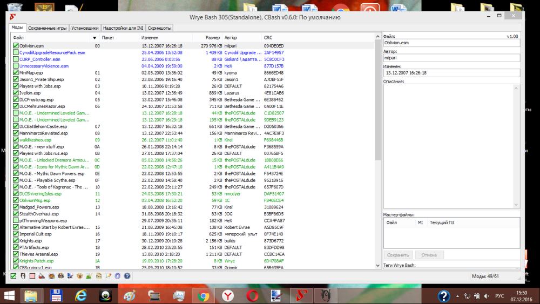Screen dimensions: 540x304
Task: Uncheck the Oblivion.esm checkbox
Action: pos(16,46)
